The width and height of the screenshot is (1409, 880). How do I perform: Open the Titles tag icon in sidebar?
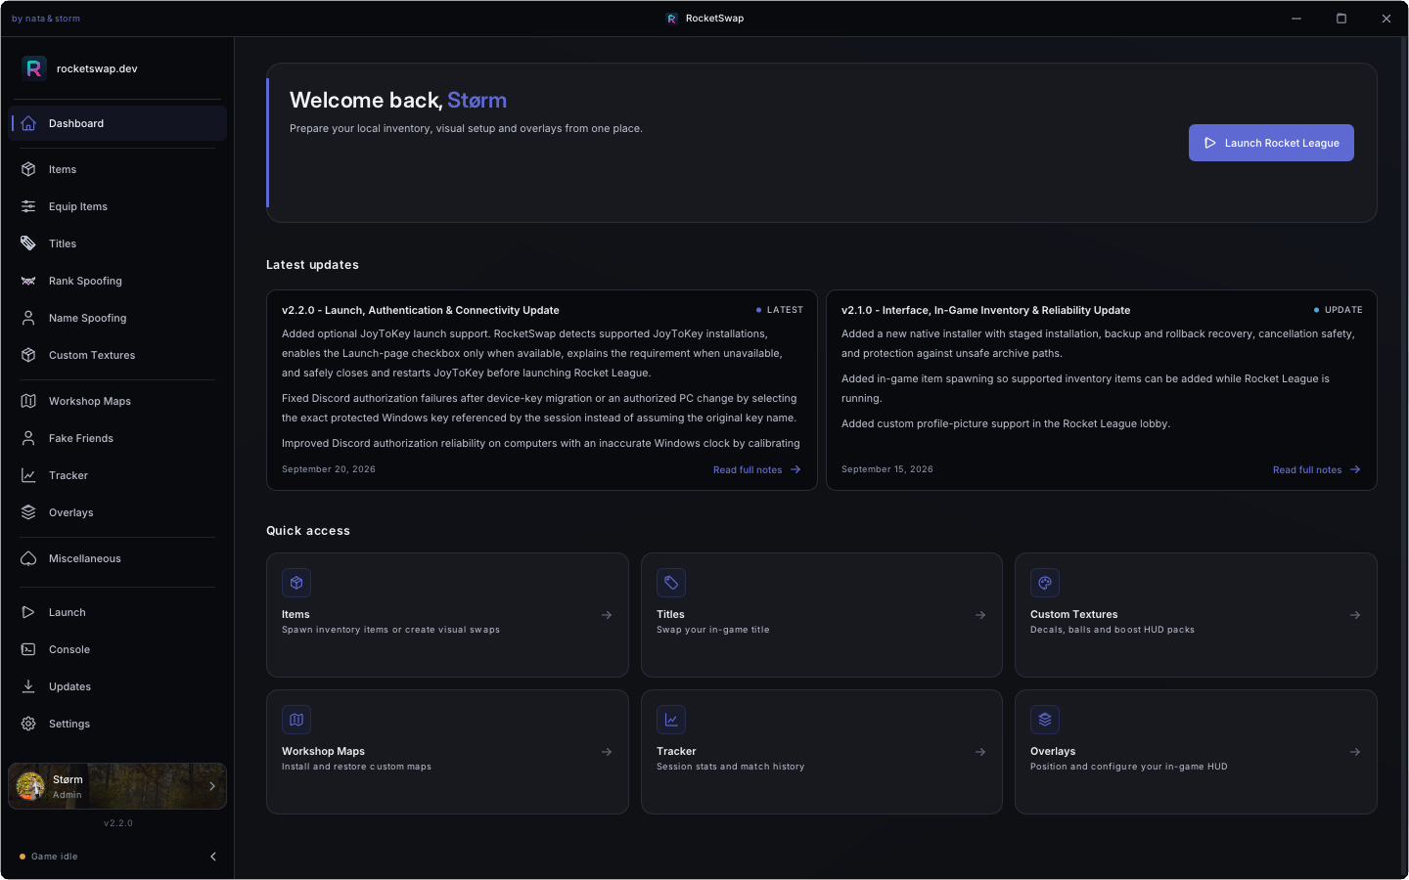pyautogui.click(x=28, y=243)
